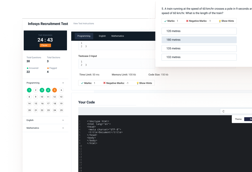Open question 8 bubble
This screenshot has height=172, width=252.
(29, 97)
